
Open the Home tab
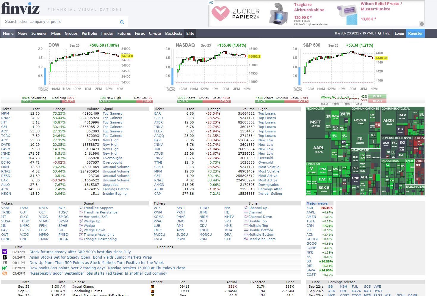(x=8, y=33)
